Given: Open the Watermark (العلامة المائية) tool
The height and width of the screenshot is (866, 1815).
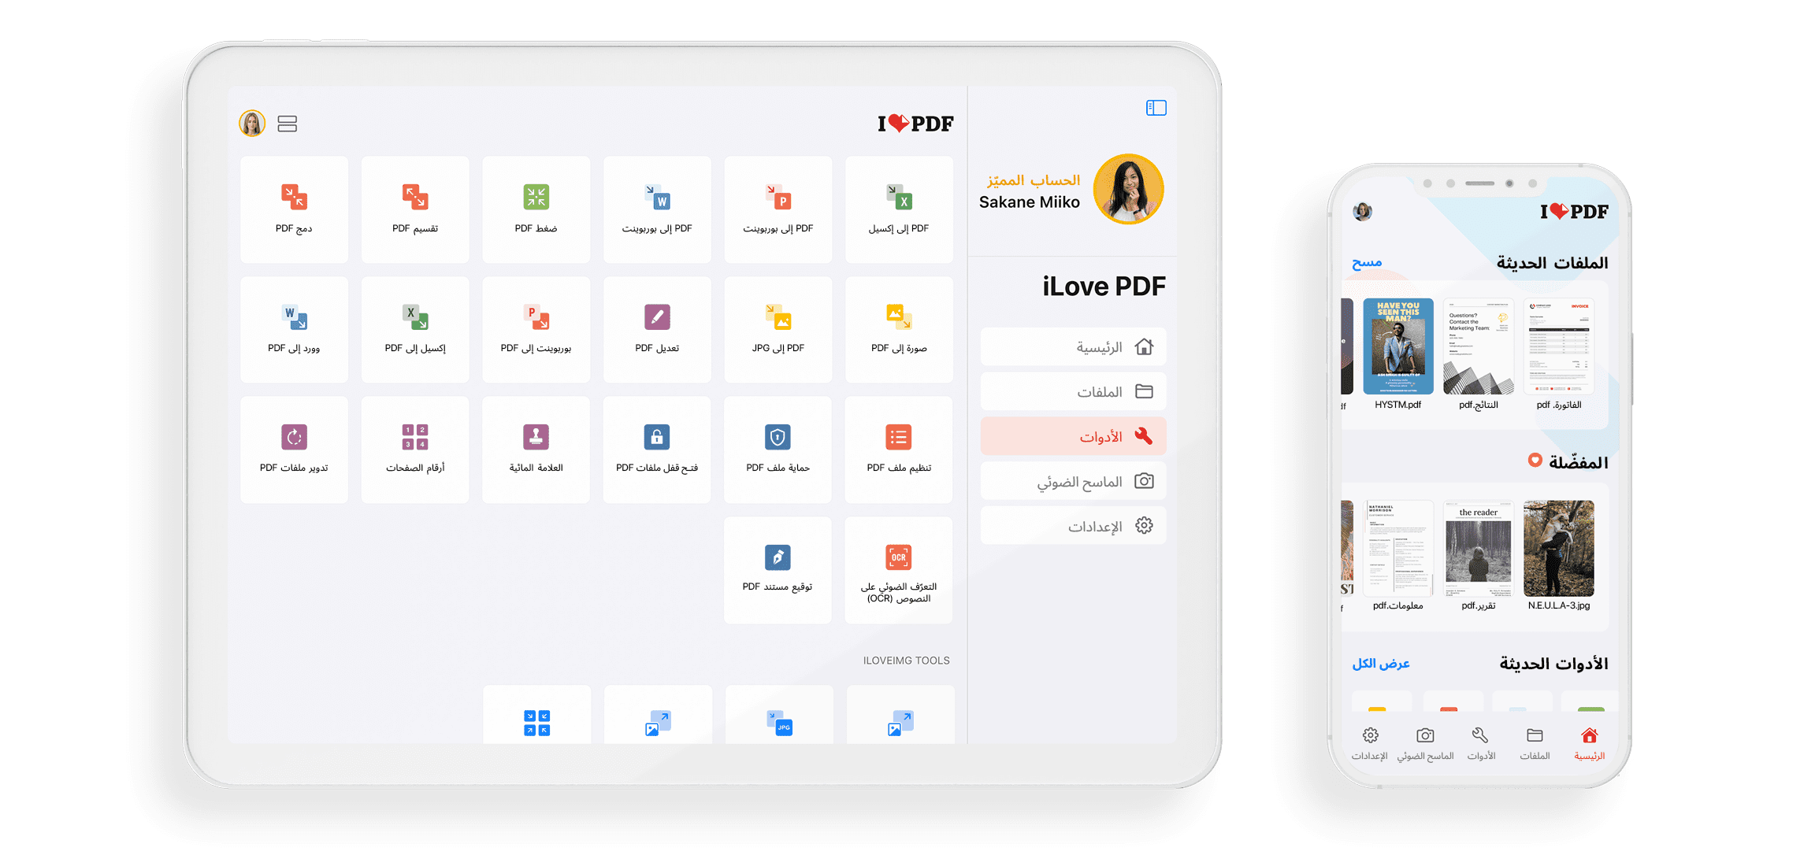Looking at the screenshot, I should pyautogui.click(x=536, y=450).
